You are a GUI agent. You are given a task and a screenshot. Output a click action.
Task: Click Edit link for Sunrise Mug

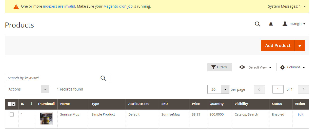click(300, 115)
